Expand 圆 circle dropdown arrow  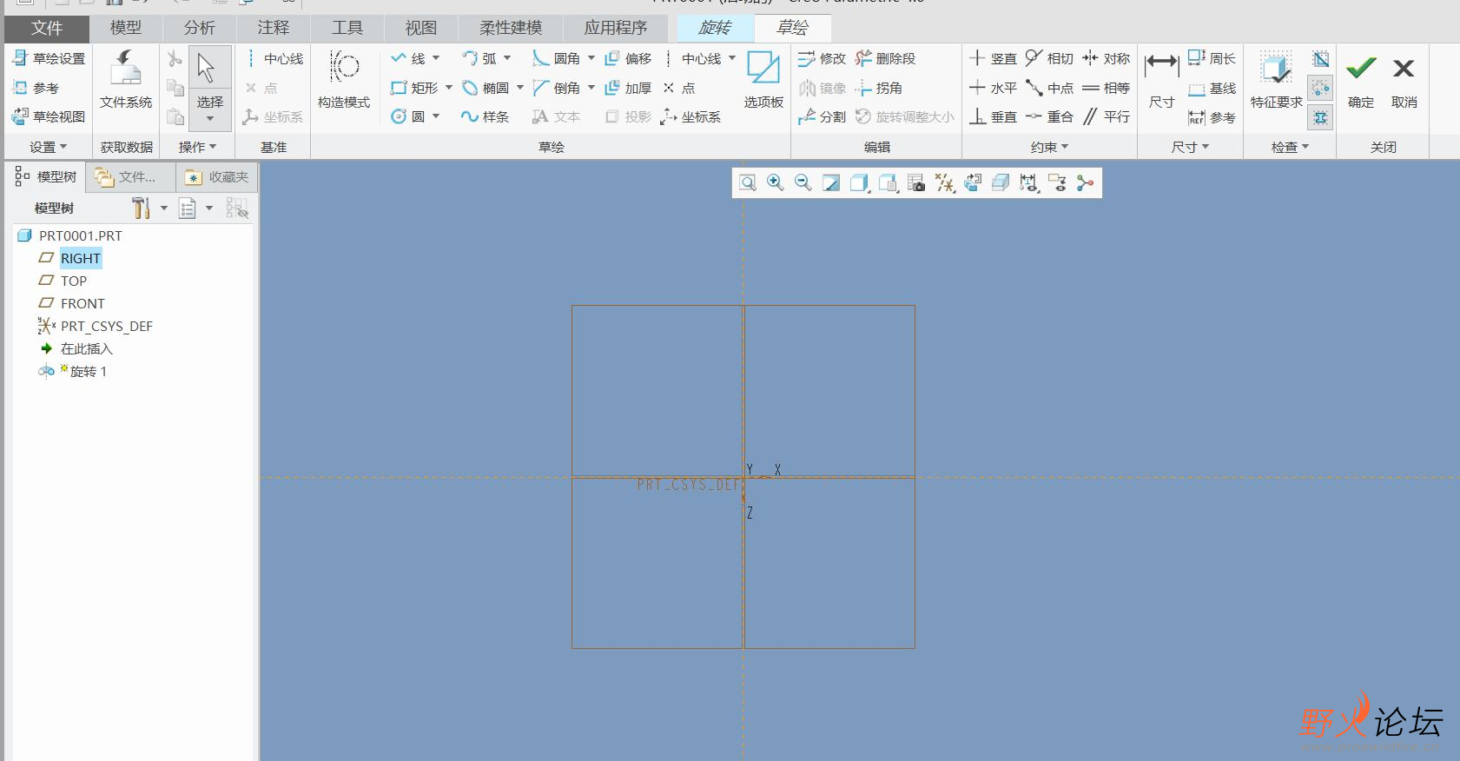(436, 116)
